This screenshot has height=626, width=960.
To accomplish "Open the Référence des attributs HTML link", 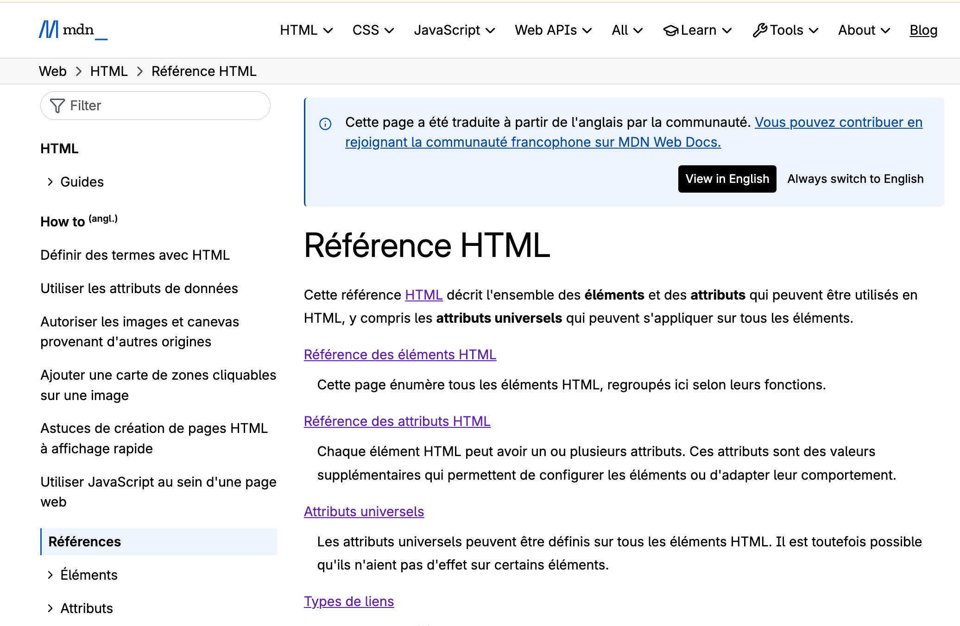I will [397, 421].
